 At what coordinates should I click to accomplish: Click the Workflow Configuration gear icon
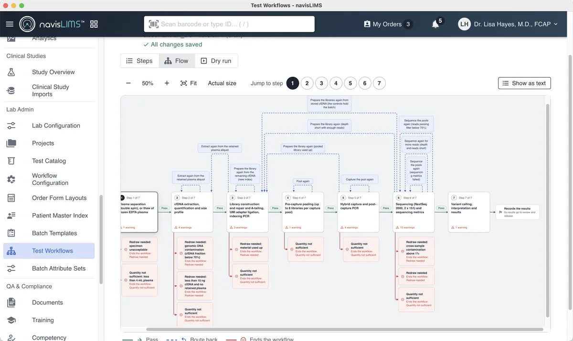tap(11, 179)
